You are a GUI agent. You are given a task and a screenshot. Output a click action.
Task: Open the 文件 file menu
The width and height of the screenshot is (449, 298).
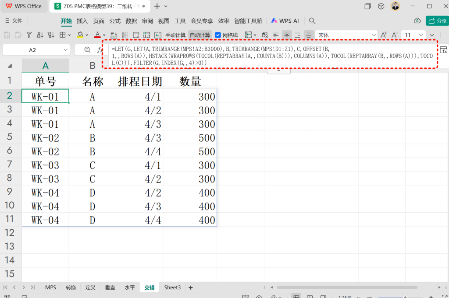14,21
